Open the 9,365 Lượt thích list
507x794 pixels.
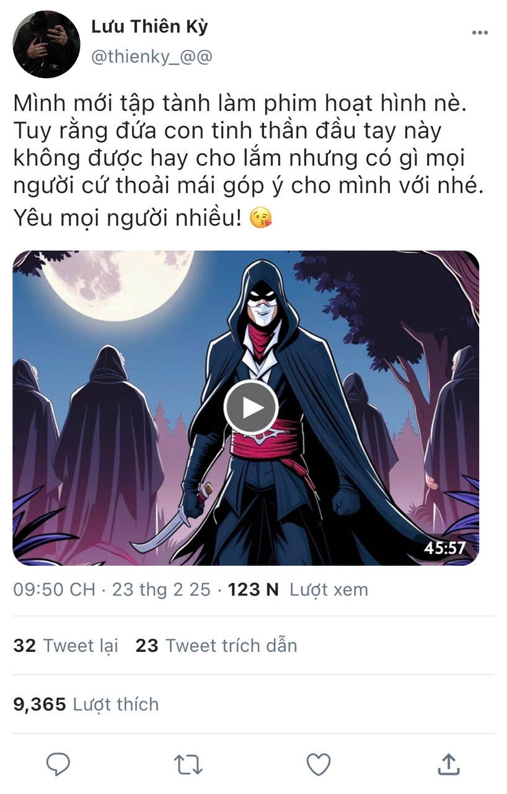coord(86,705)
